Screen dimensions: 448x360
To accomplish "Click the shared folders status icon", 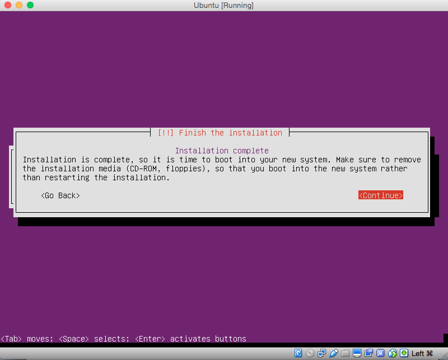I will coord(346,353).
